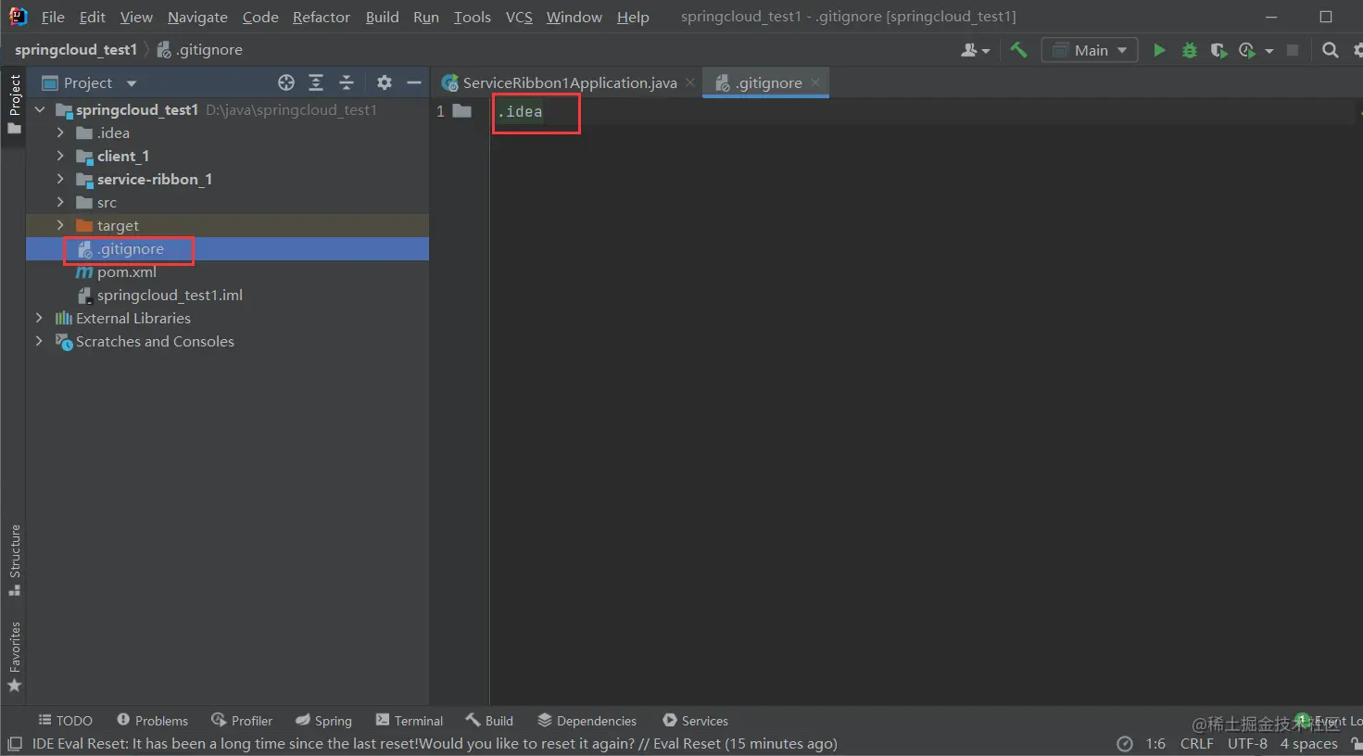
Task: Expand External Libraries node
Action: tap(39, 318)
